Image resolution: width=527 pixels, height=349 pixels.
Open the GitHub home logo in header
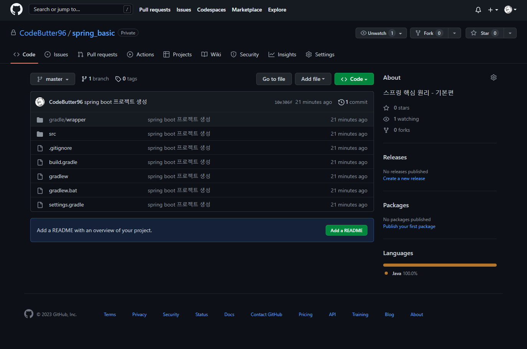coord(16,9)
